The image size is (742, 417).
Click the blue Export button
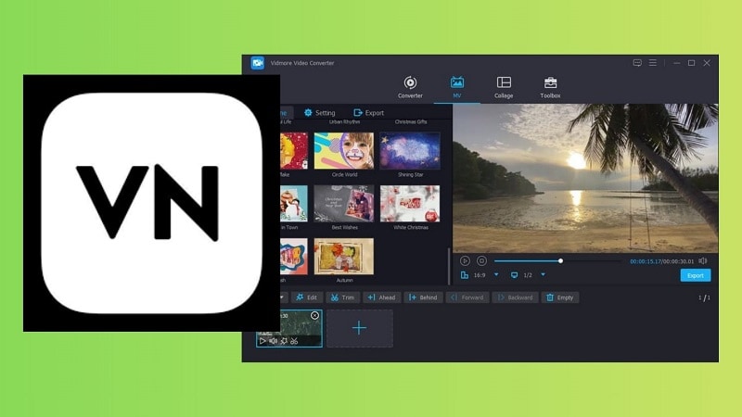pyautogui.click(x=695, y=275)
